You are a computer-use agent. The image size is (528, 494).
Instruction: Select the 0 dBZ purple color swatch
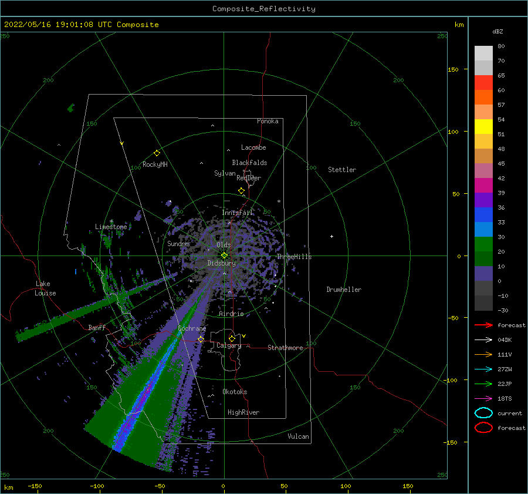coord(483,274)
